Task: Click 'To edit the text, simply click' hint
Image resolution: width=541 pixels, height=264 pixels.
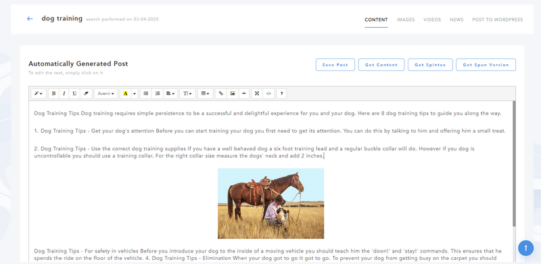Action: [66, 73]
